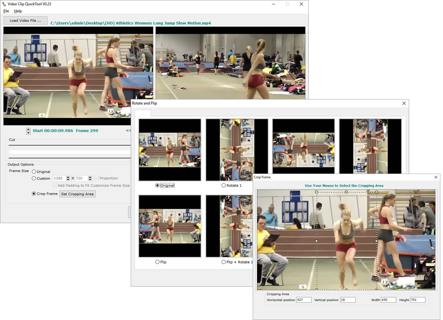Open the File menu

pos(5,11)
